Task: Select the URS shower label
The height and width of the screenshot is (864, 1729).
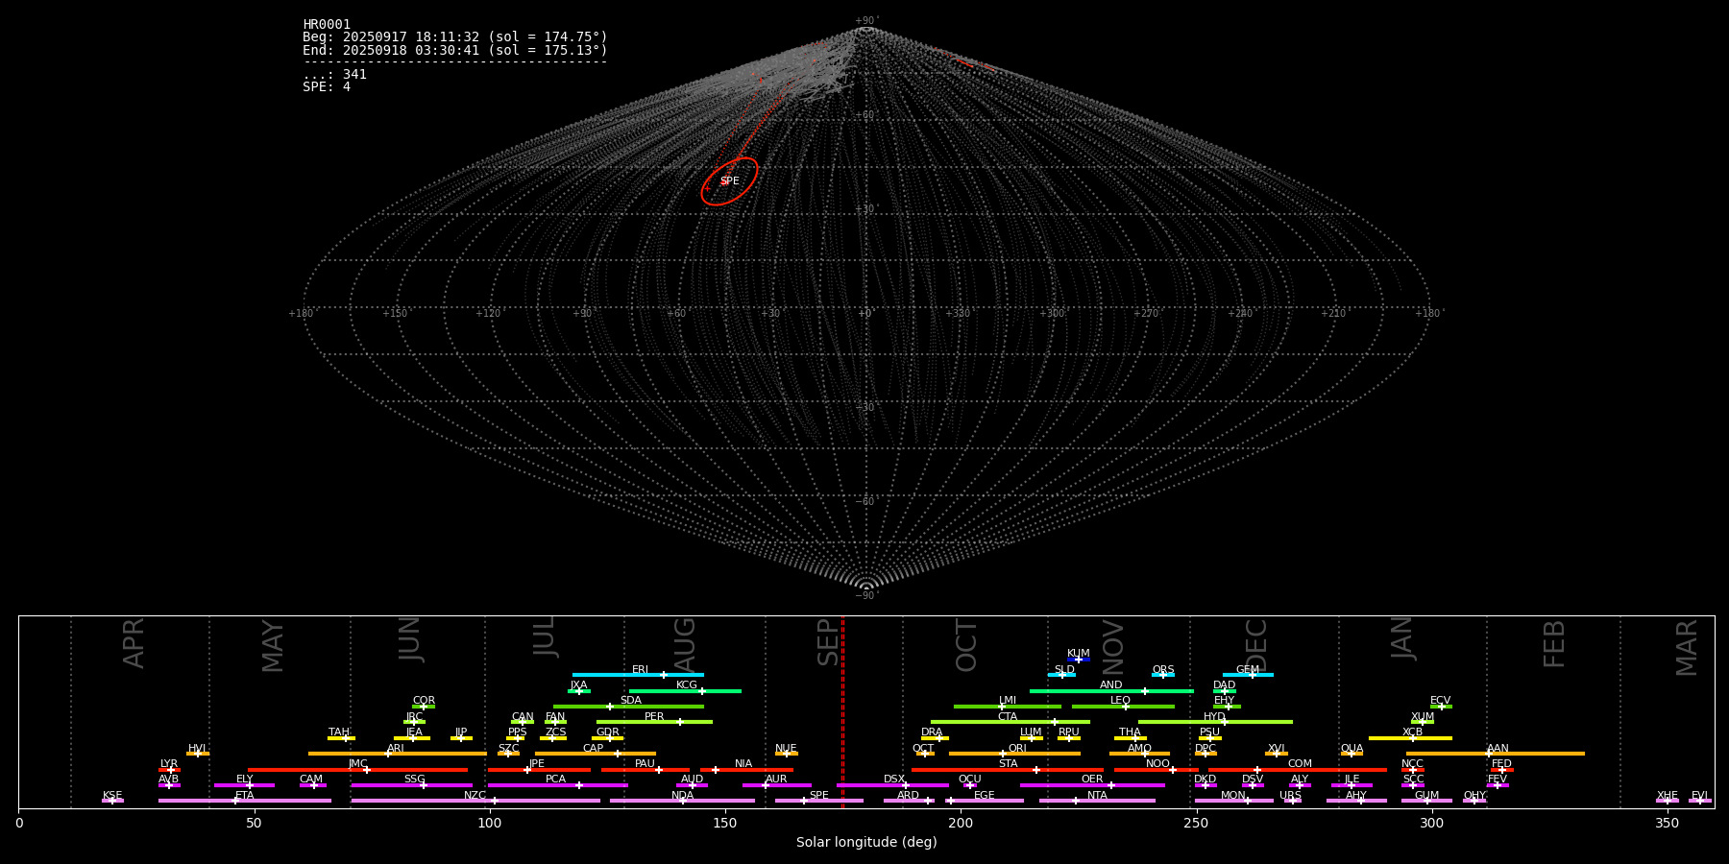Action: pos(1290,795)
